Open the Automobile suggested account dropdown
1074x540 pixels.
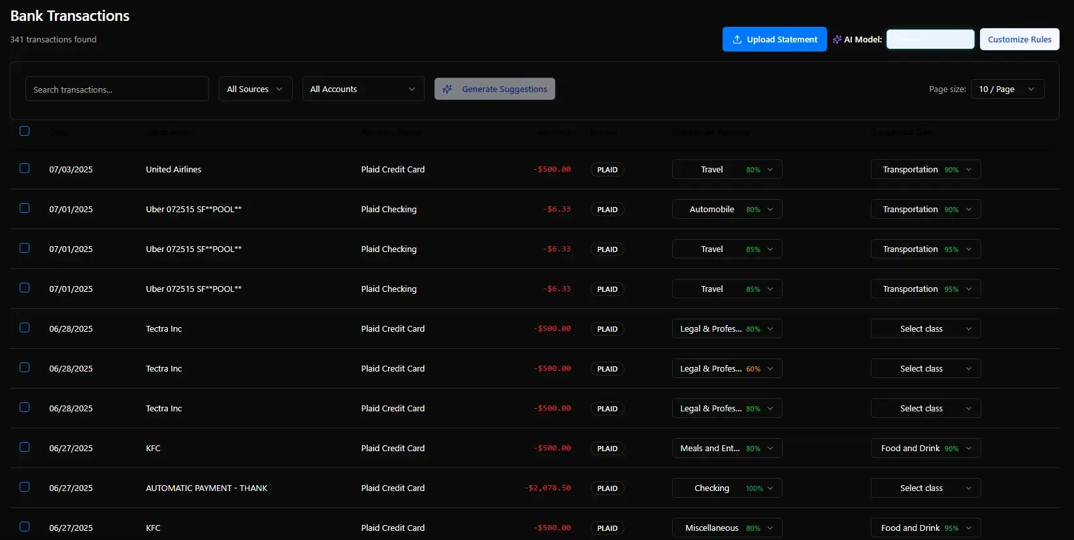click(726, 209)
